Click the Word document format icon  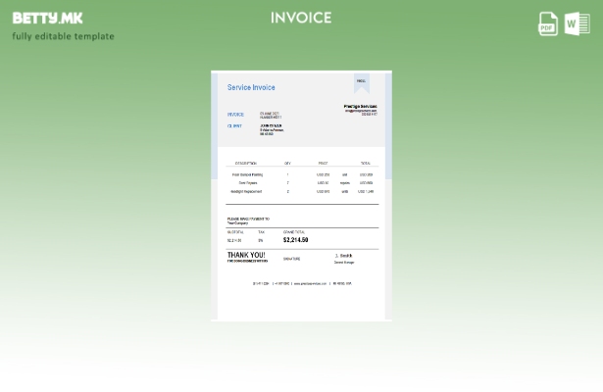[577, 24]
